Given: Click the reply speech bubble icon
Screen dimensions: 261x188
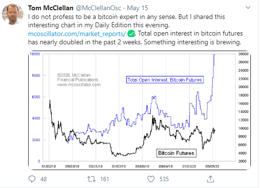Looking at the screenshot, I should point(32,179).
